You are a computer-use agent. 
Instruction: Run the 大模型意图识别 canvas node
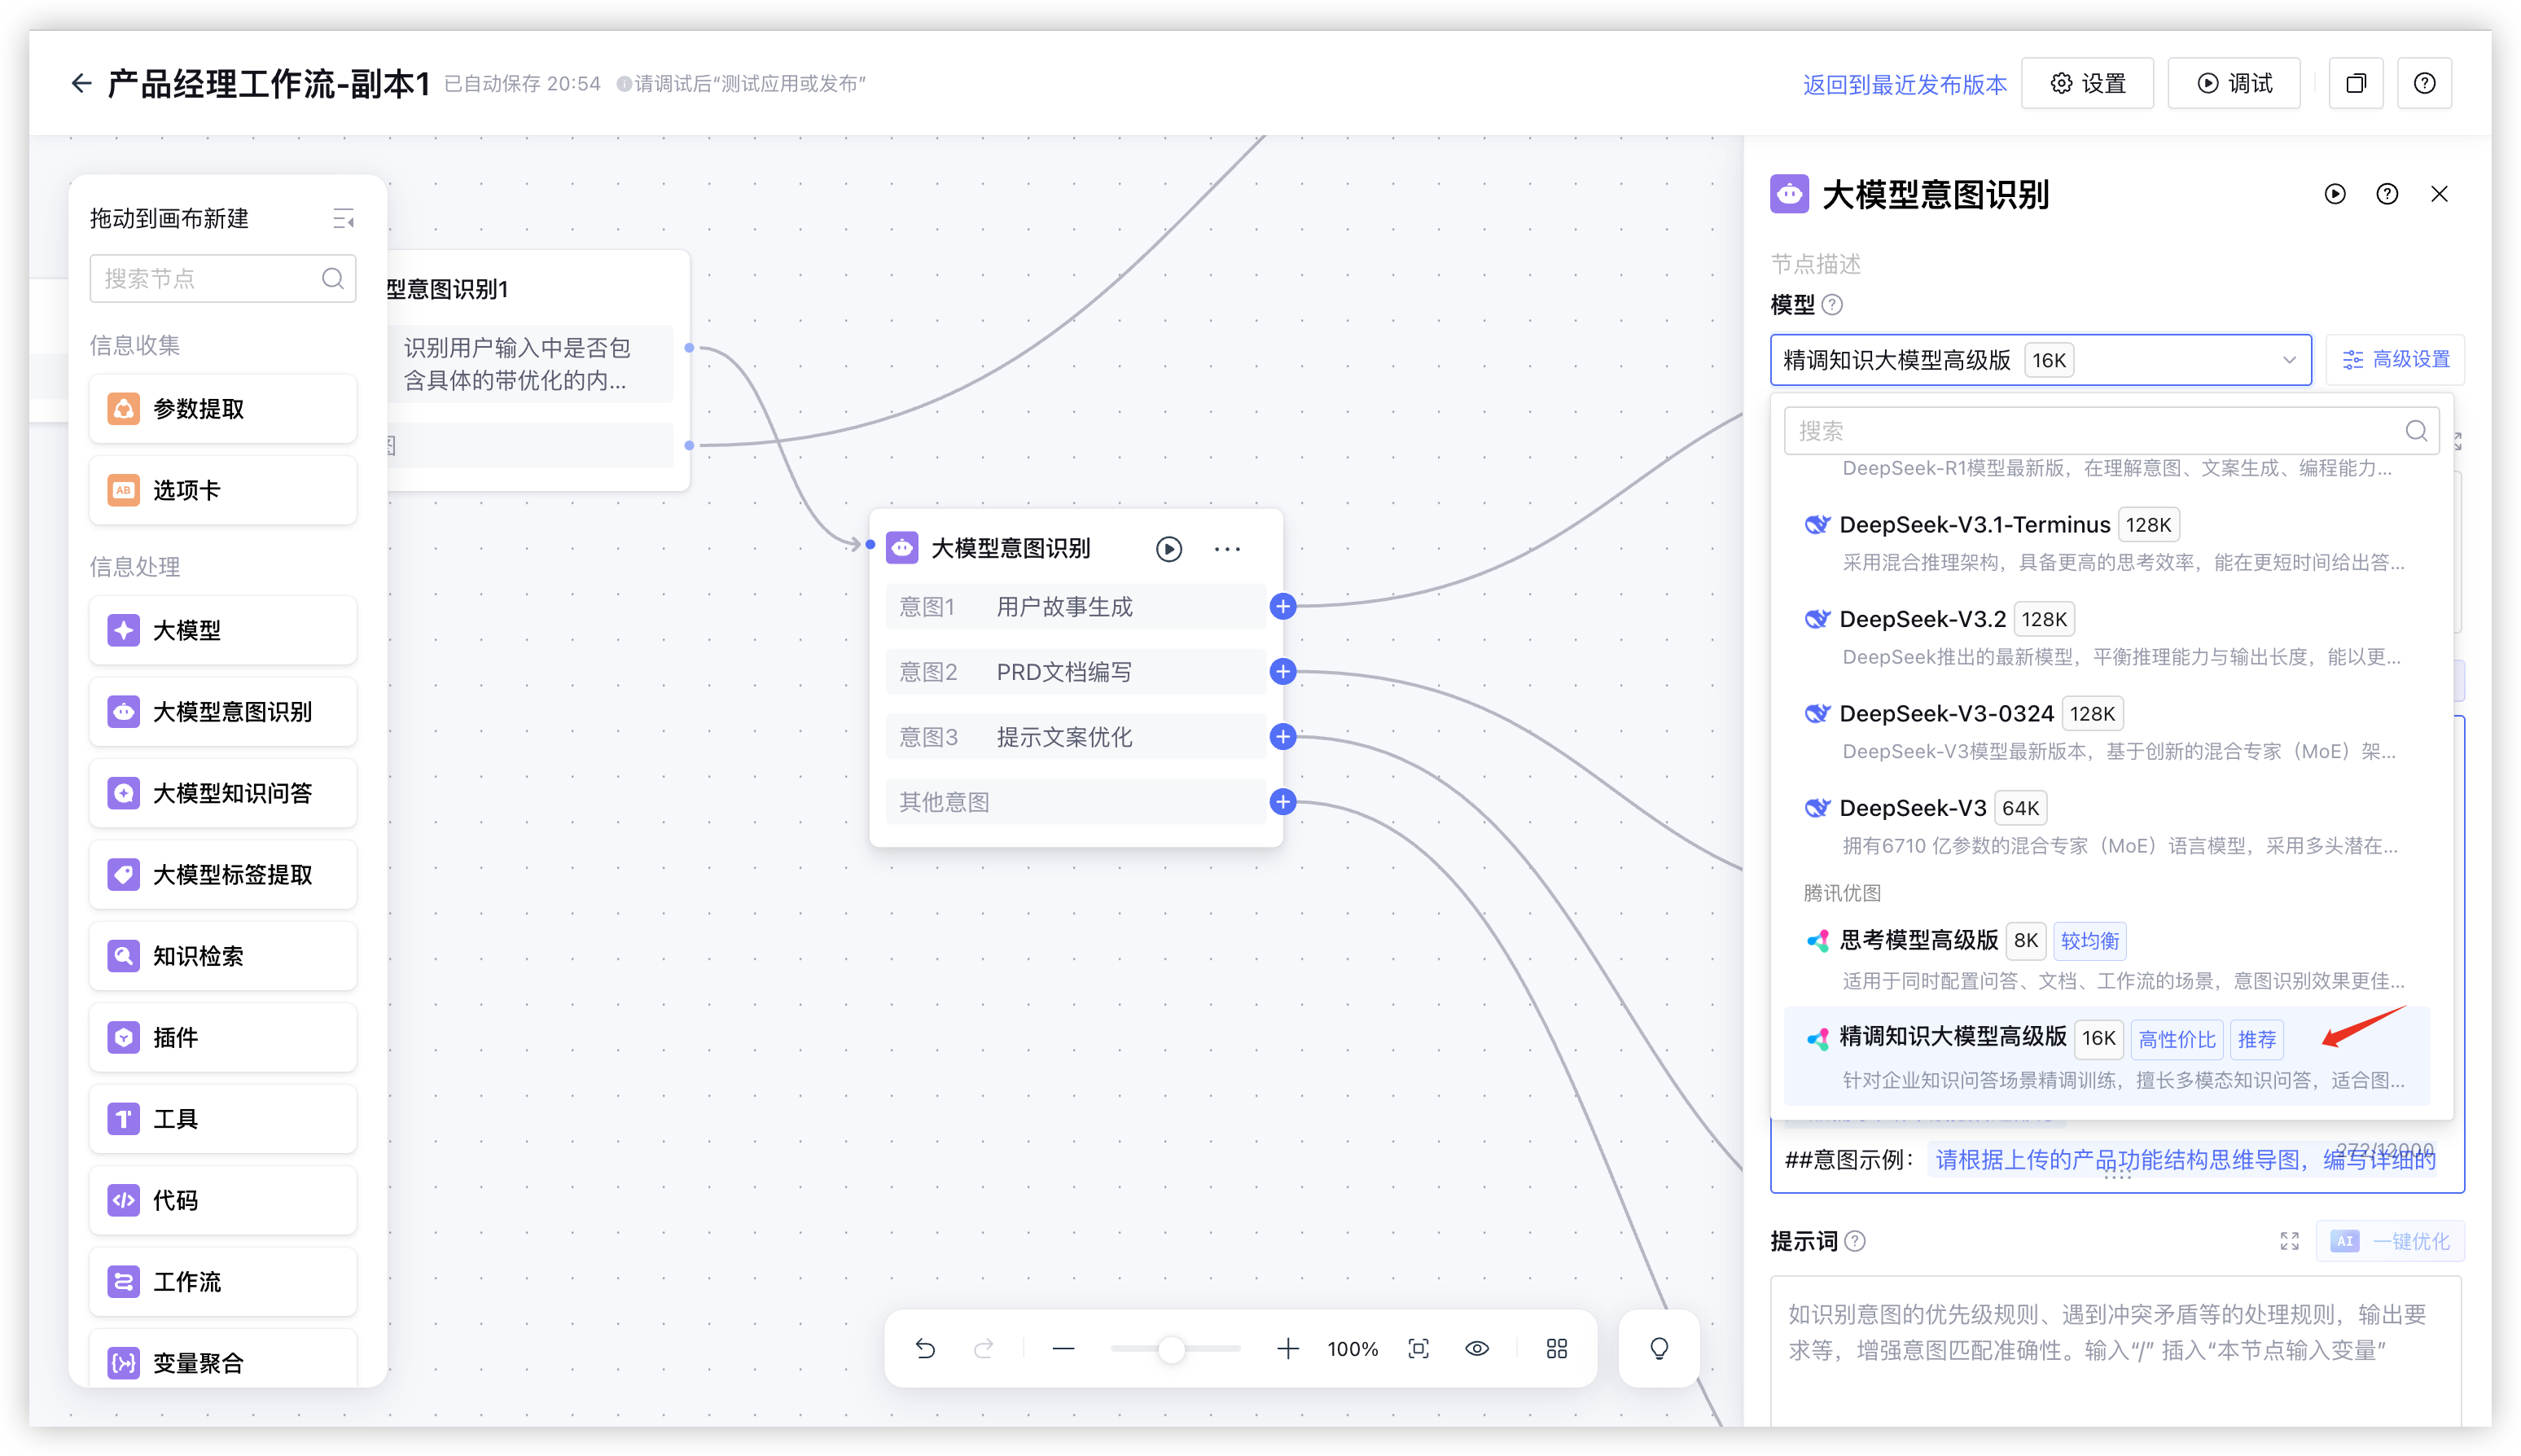tap(1168, 549)
